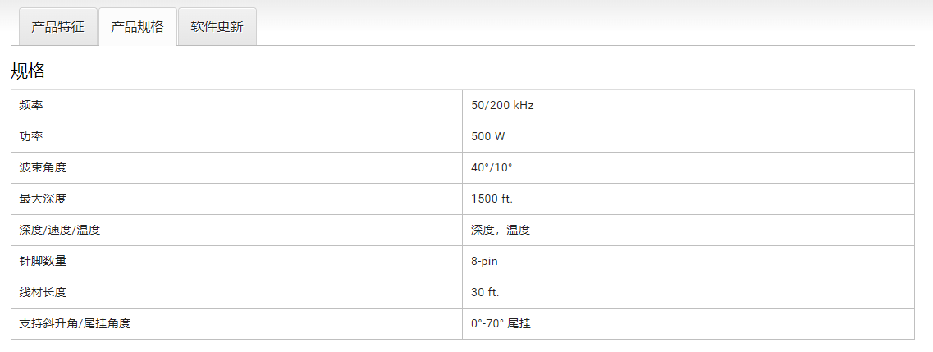Click the 规格 heading
This screenshot has height=352, width=933.
click(28, 71)
